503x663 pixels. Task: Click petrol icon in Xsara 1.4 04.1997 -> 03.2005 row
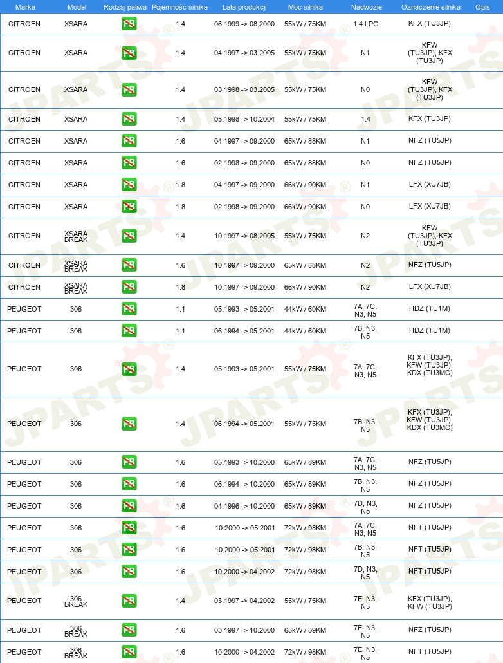click(129, 53)
